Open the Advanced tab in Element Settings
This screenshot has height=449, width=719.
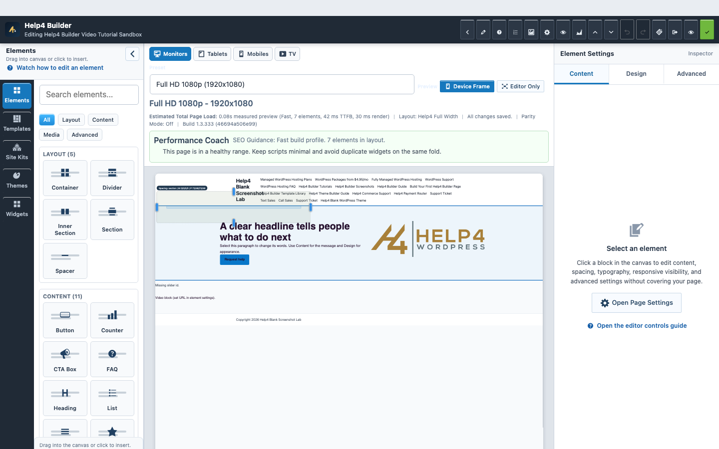click(x=692, y=74)
